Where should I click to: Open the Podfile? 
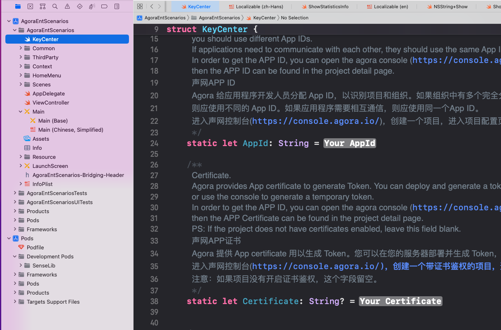pyautogui.click(x=35, y=247)
